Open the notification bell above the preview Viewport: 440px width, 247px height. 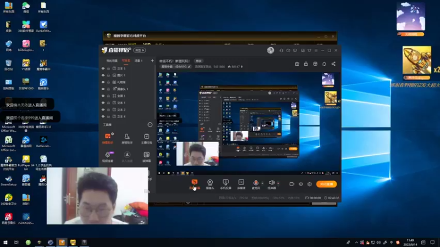(324, 64)
